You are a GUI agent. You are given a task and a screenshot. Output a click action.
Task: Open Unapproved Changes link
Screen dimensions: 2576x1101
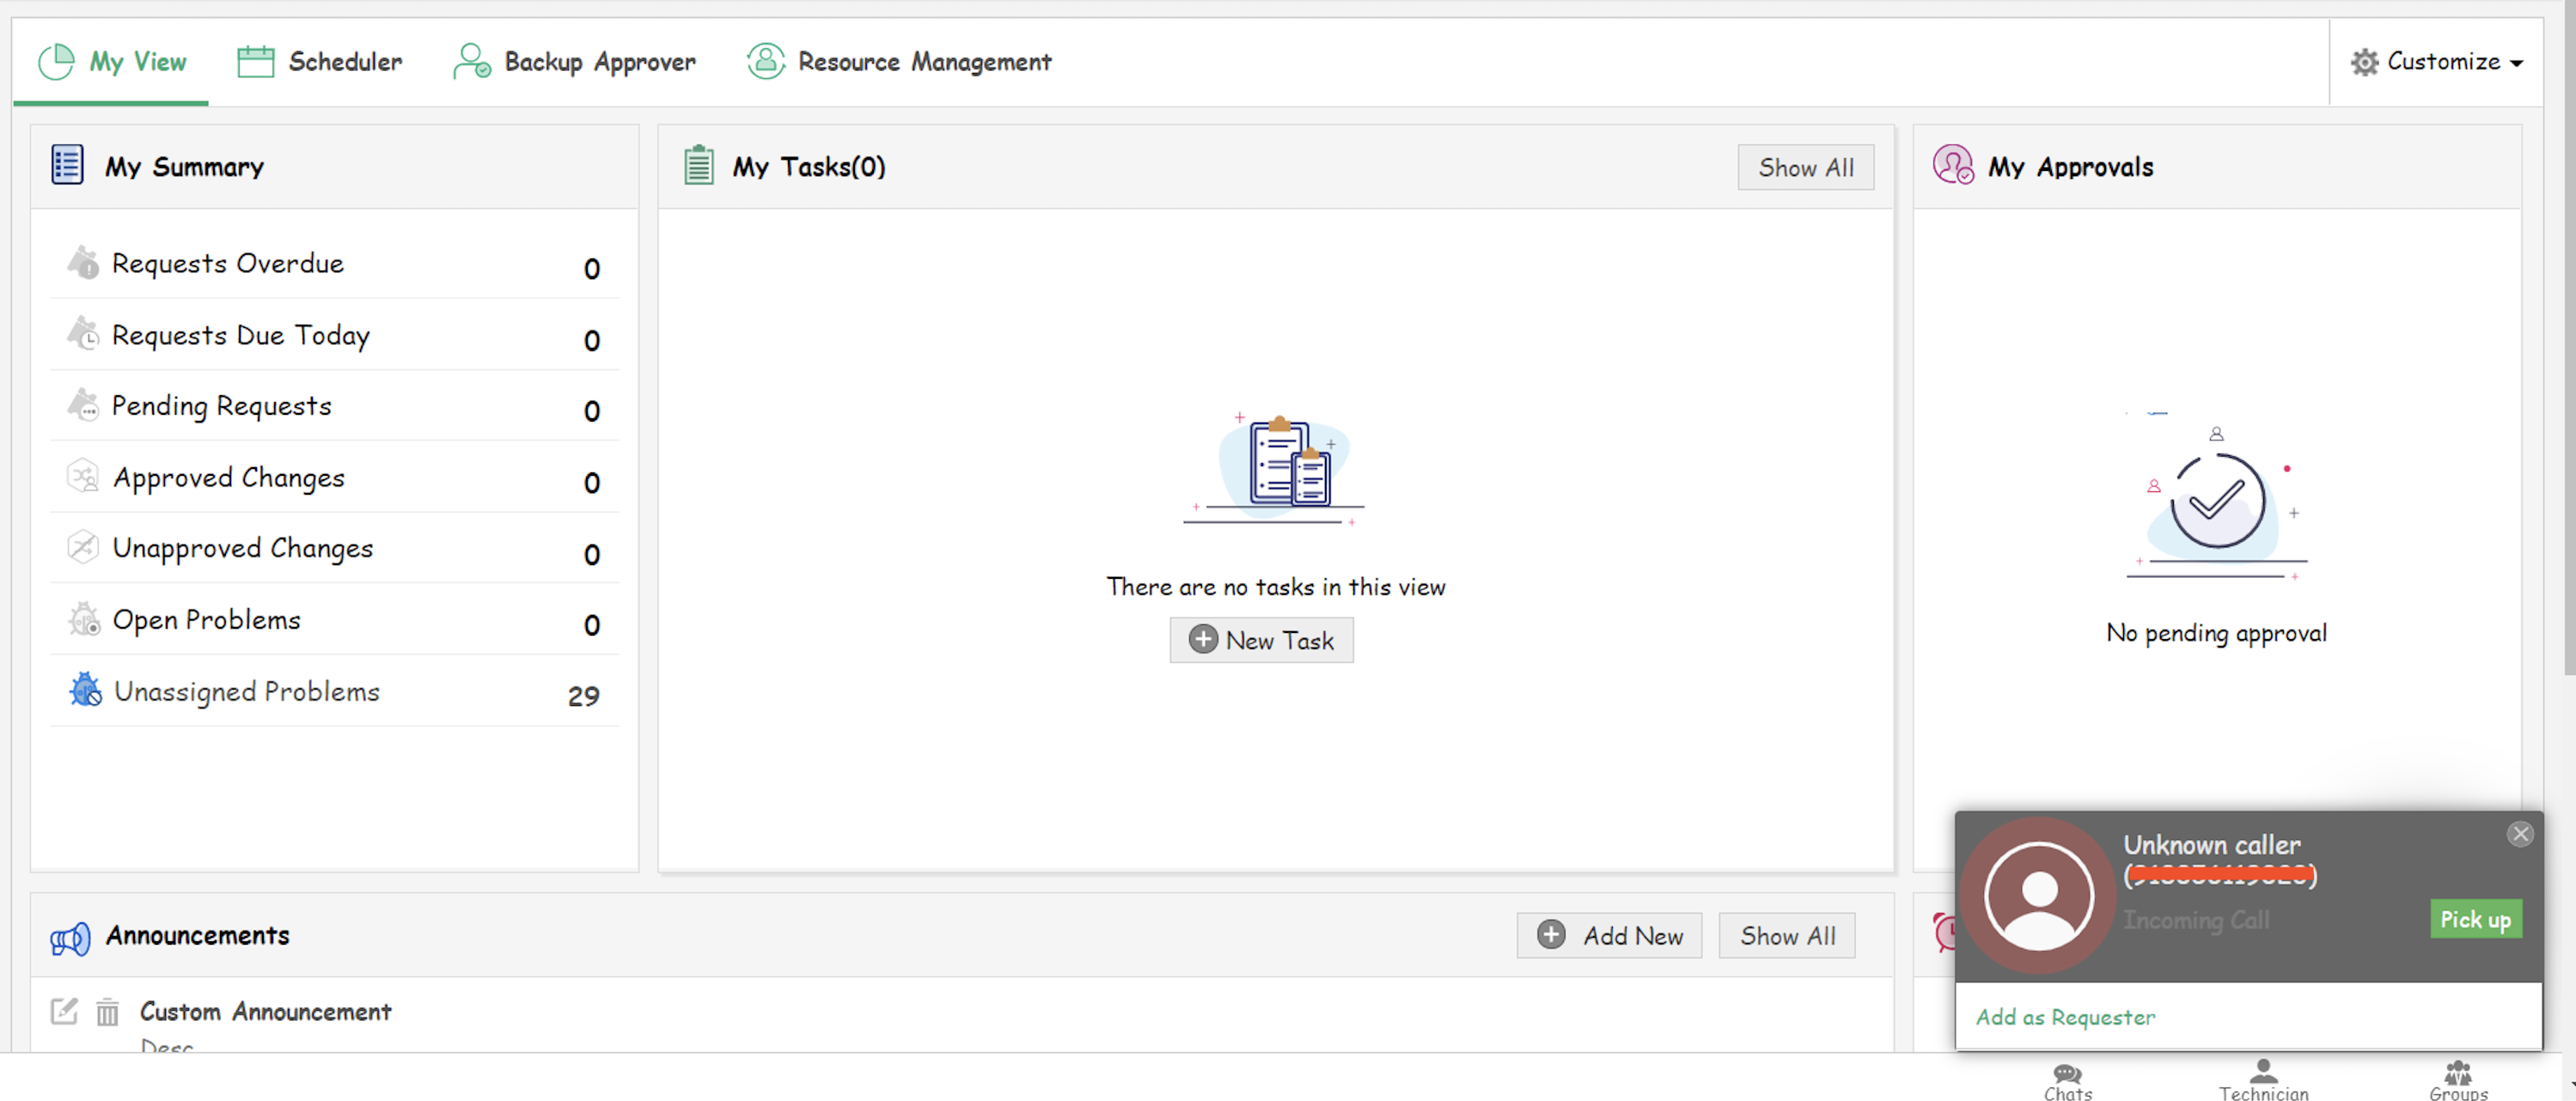(x=243, y=549)
